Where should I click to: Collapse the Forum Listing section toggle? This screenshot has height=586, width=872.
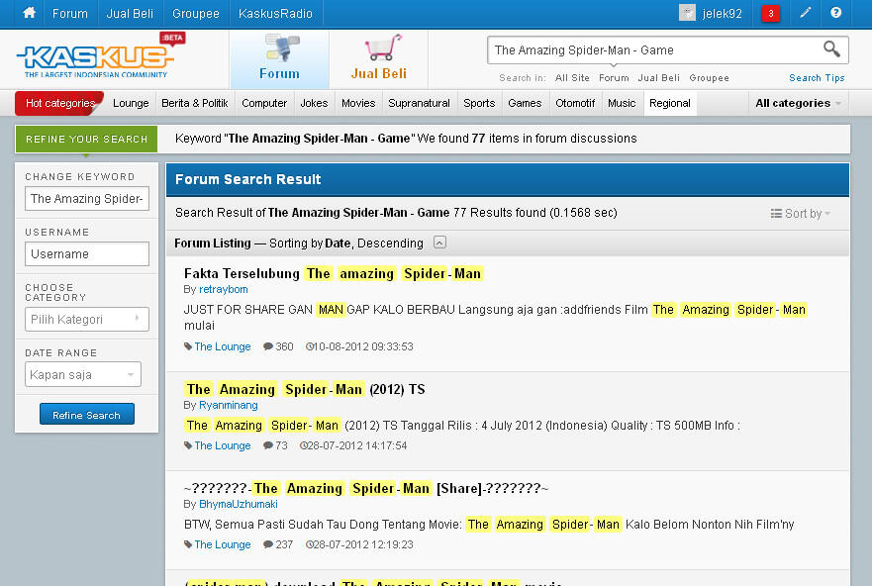(x=439, y=243)
